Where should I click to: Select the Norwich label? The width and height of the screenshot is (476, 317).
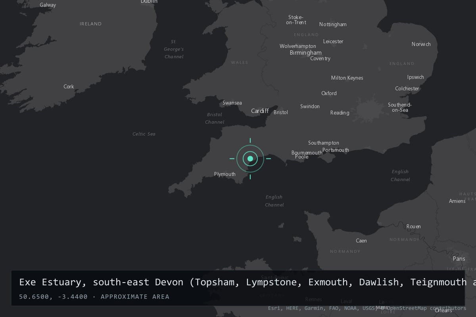421,44
